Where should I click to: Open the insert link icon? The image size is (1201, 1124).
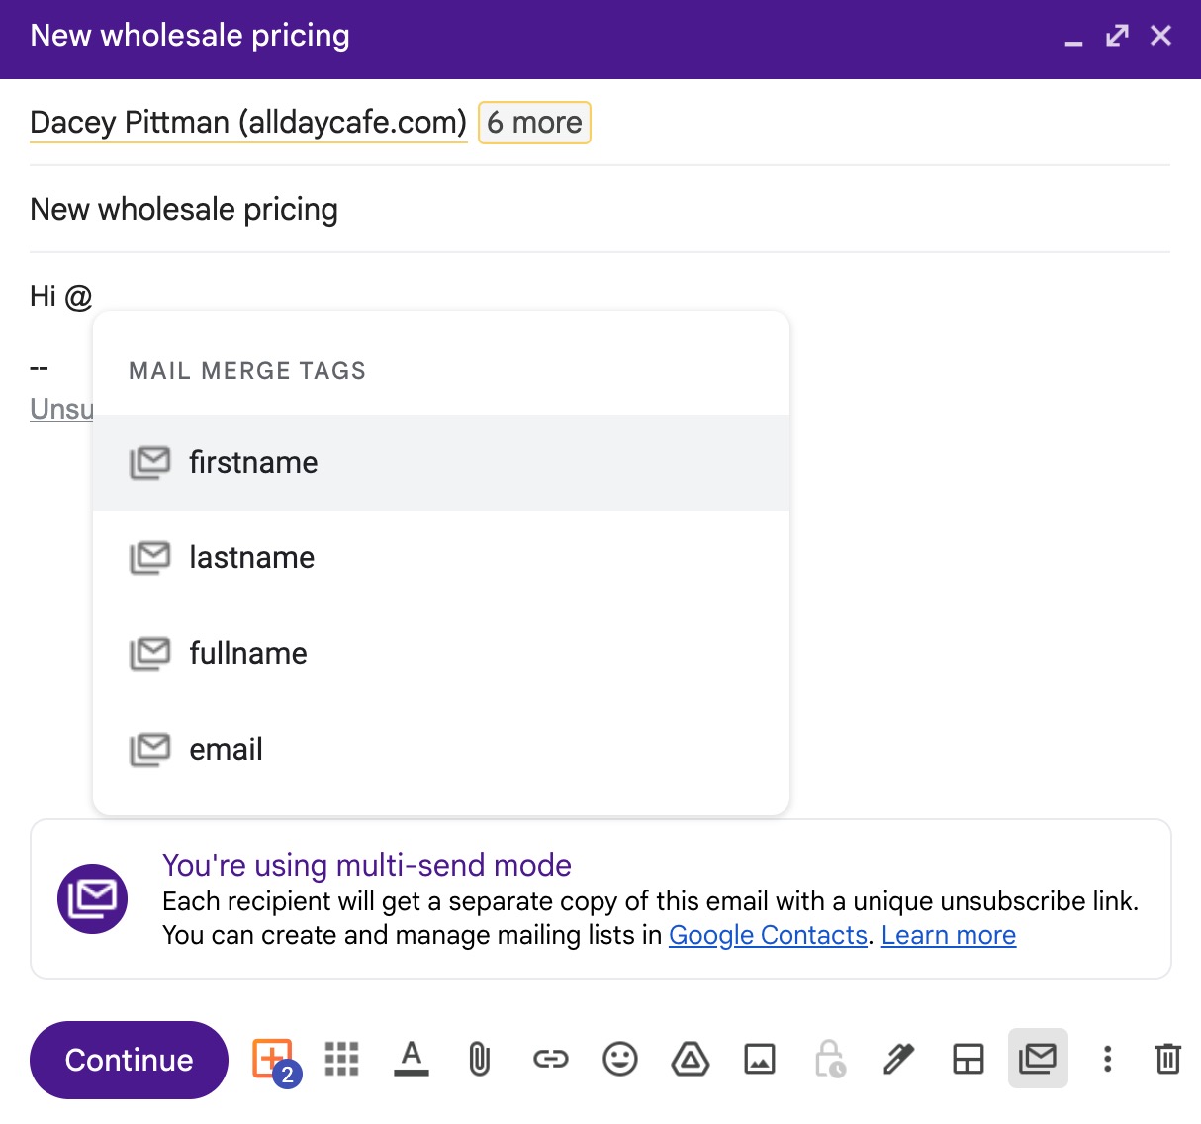point(550,1059)
